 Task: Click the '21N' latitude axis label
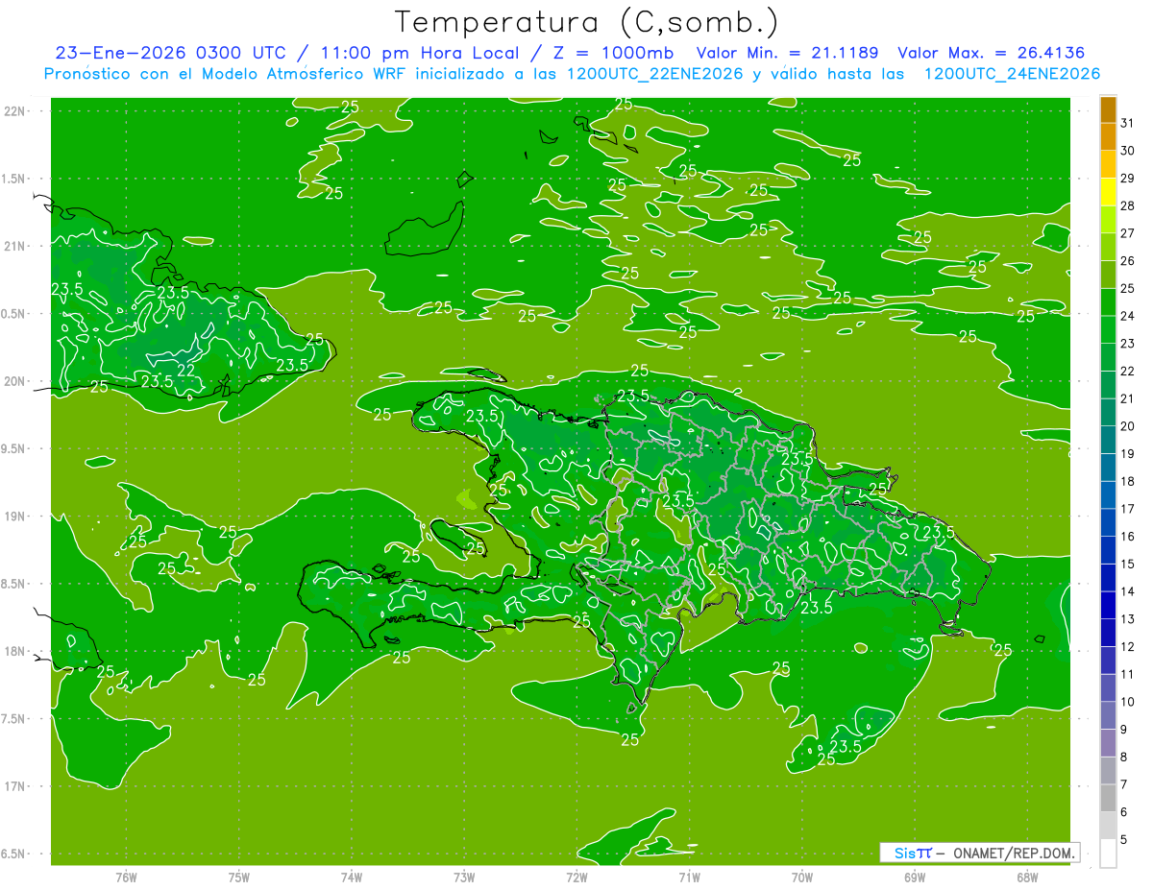(x=14, y=246)
